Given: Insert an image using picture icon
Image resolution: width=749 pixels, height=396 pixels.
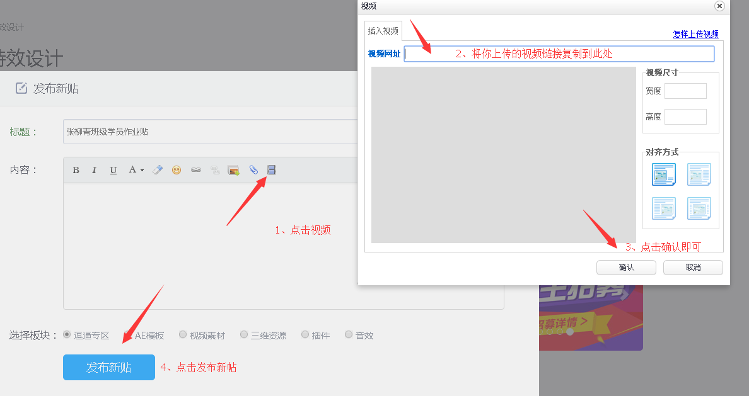Looking at the screenshot, I should click(x=233, y=170).
